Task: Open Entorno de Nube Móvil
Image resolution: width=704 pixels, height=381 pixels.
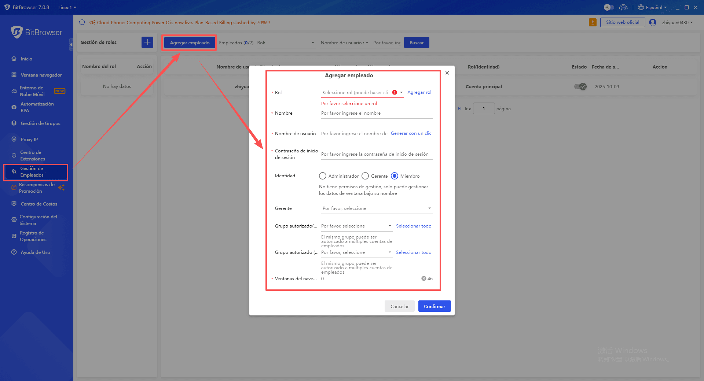Action: pos(33,91)
